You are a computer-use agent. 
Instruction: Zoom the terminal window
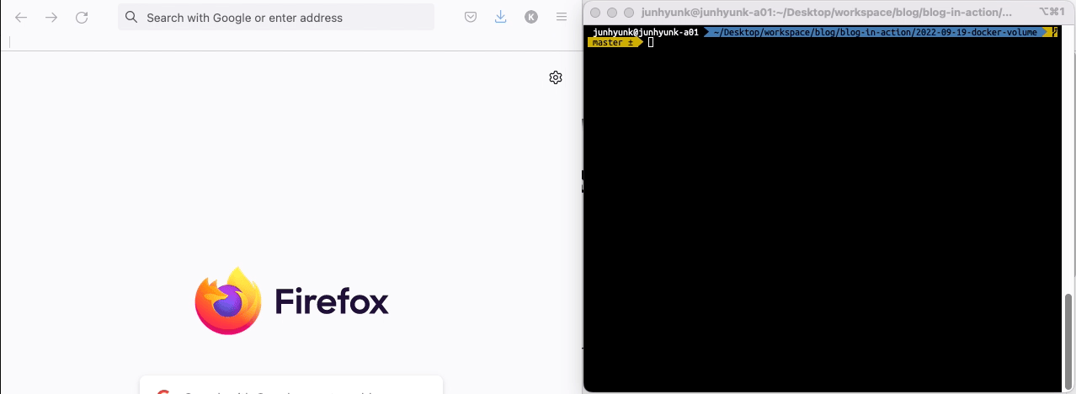628,13
